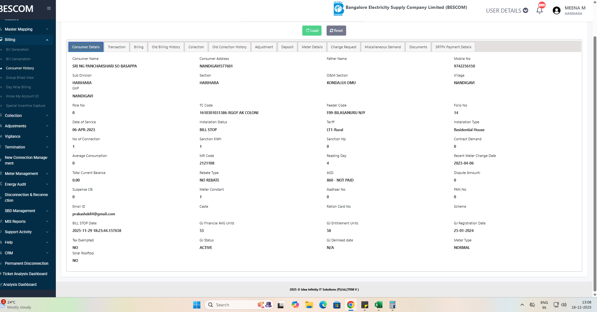The width and height of the screenshot is (597, 312).
Task: Open clock and date in taskbar
Action: point(581,305)
